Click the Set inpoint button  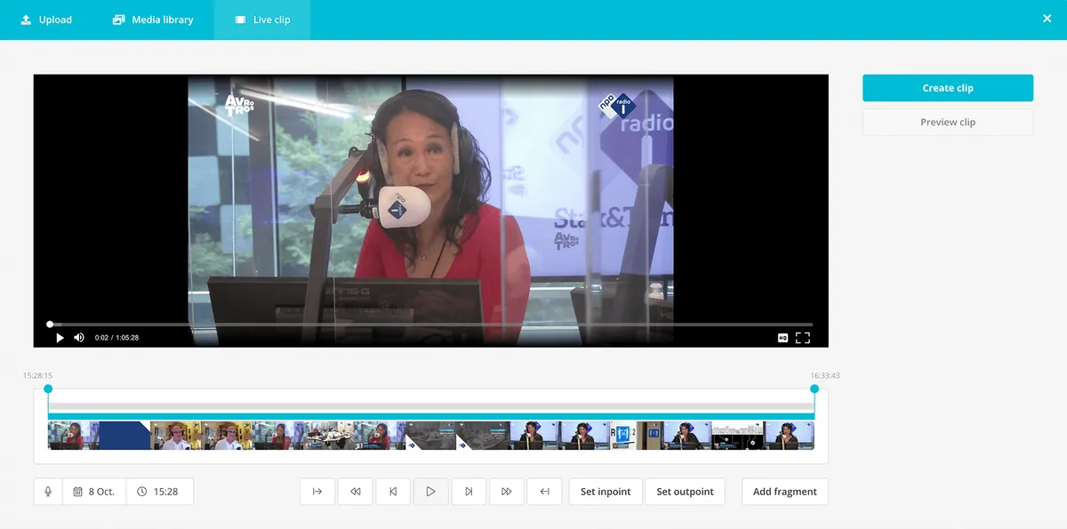606,492
